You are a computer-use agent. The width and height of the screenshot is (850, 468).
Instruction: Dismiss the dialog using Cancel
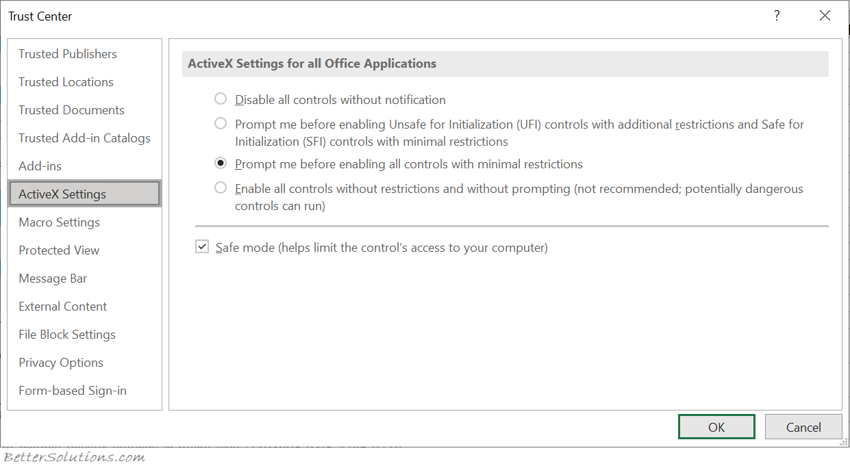coord(803,426)
